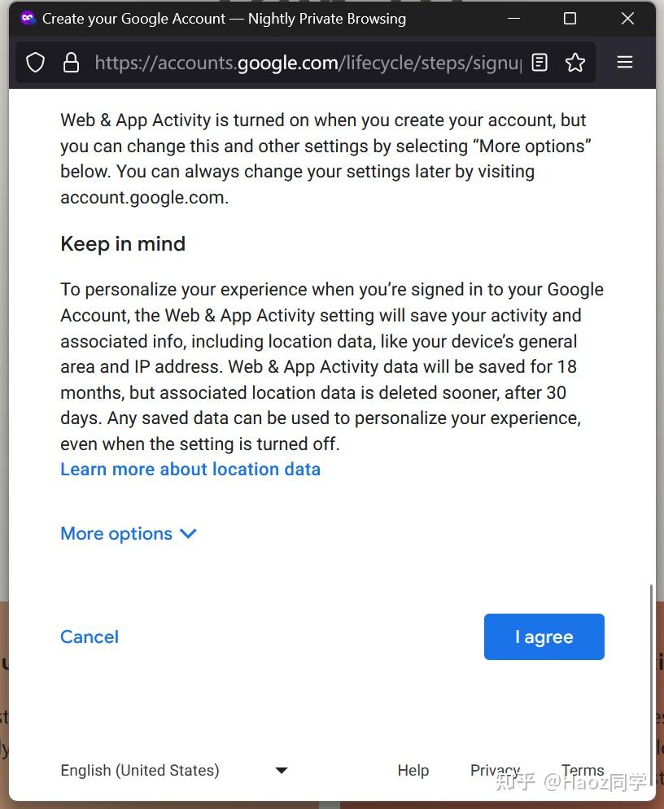The width and height of the screenshot is (664, 809).
Task: Focus the accounts.google.com address bar
Action: tap(307, 63)
